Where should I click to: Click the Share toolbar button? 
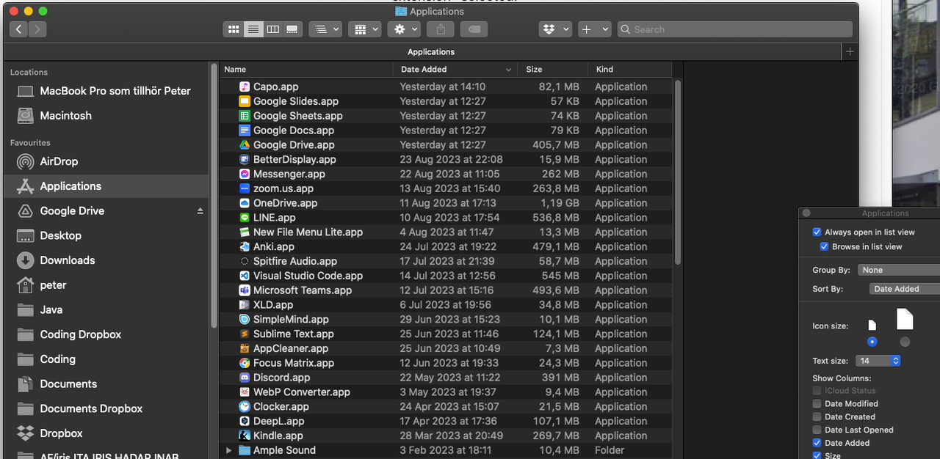[441, 29]
